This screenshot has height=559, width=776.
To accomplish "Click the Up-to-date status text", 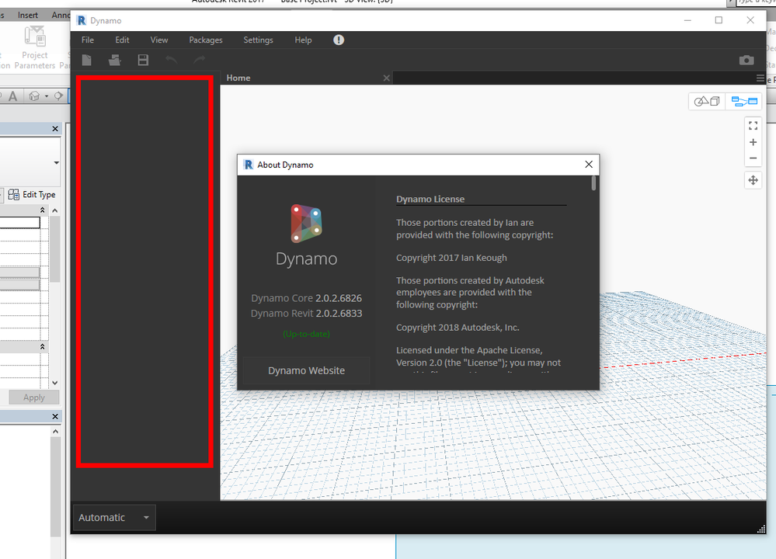I will point(306,334).
